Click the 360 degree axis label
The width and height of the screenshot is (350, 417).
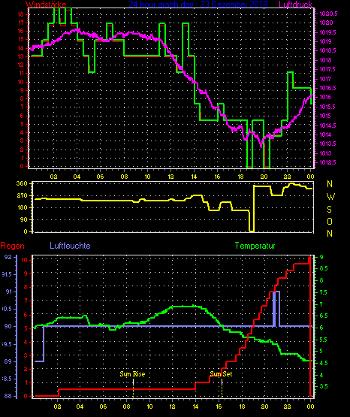(22, 183)
